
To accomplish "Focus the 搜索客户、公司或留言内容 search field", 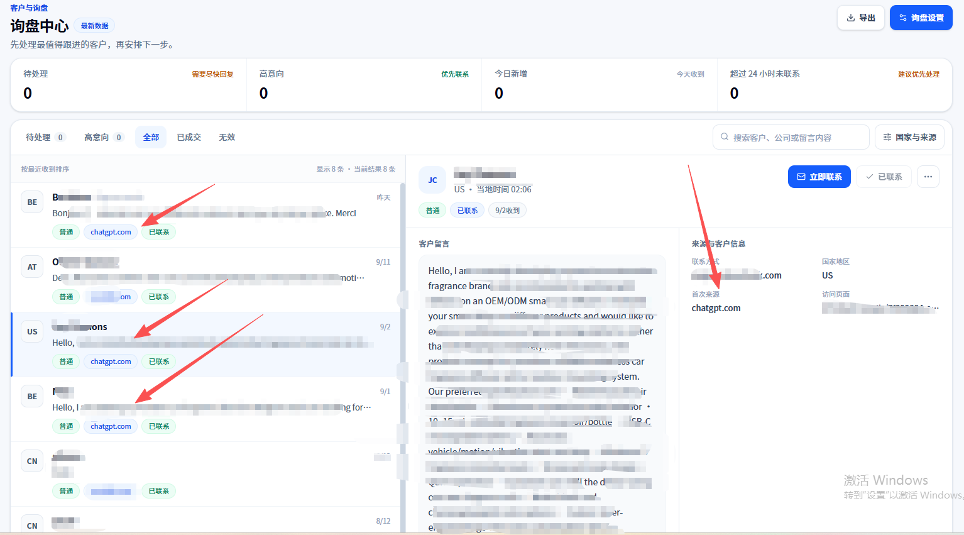I will point(791,137).
